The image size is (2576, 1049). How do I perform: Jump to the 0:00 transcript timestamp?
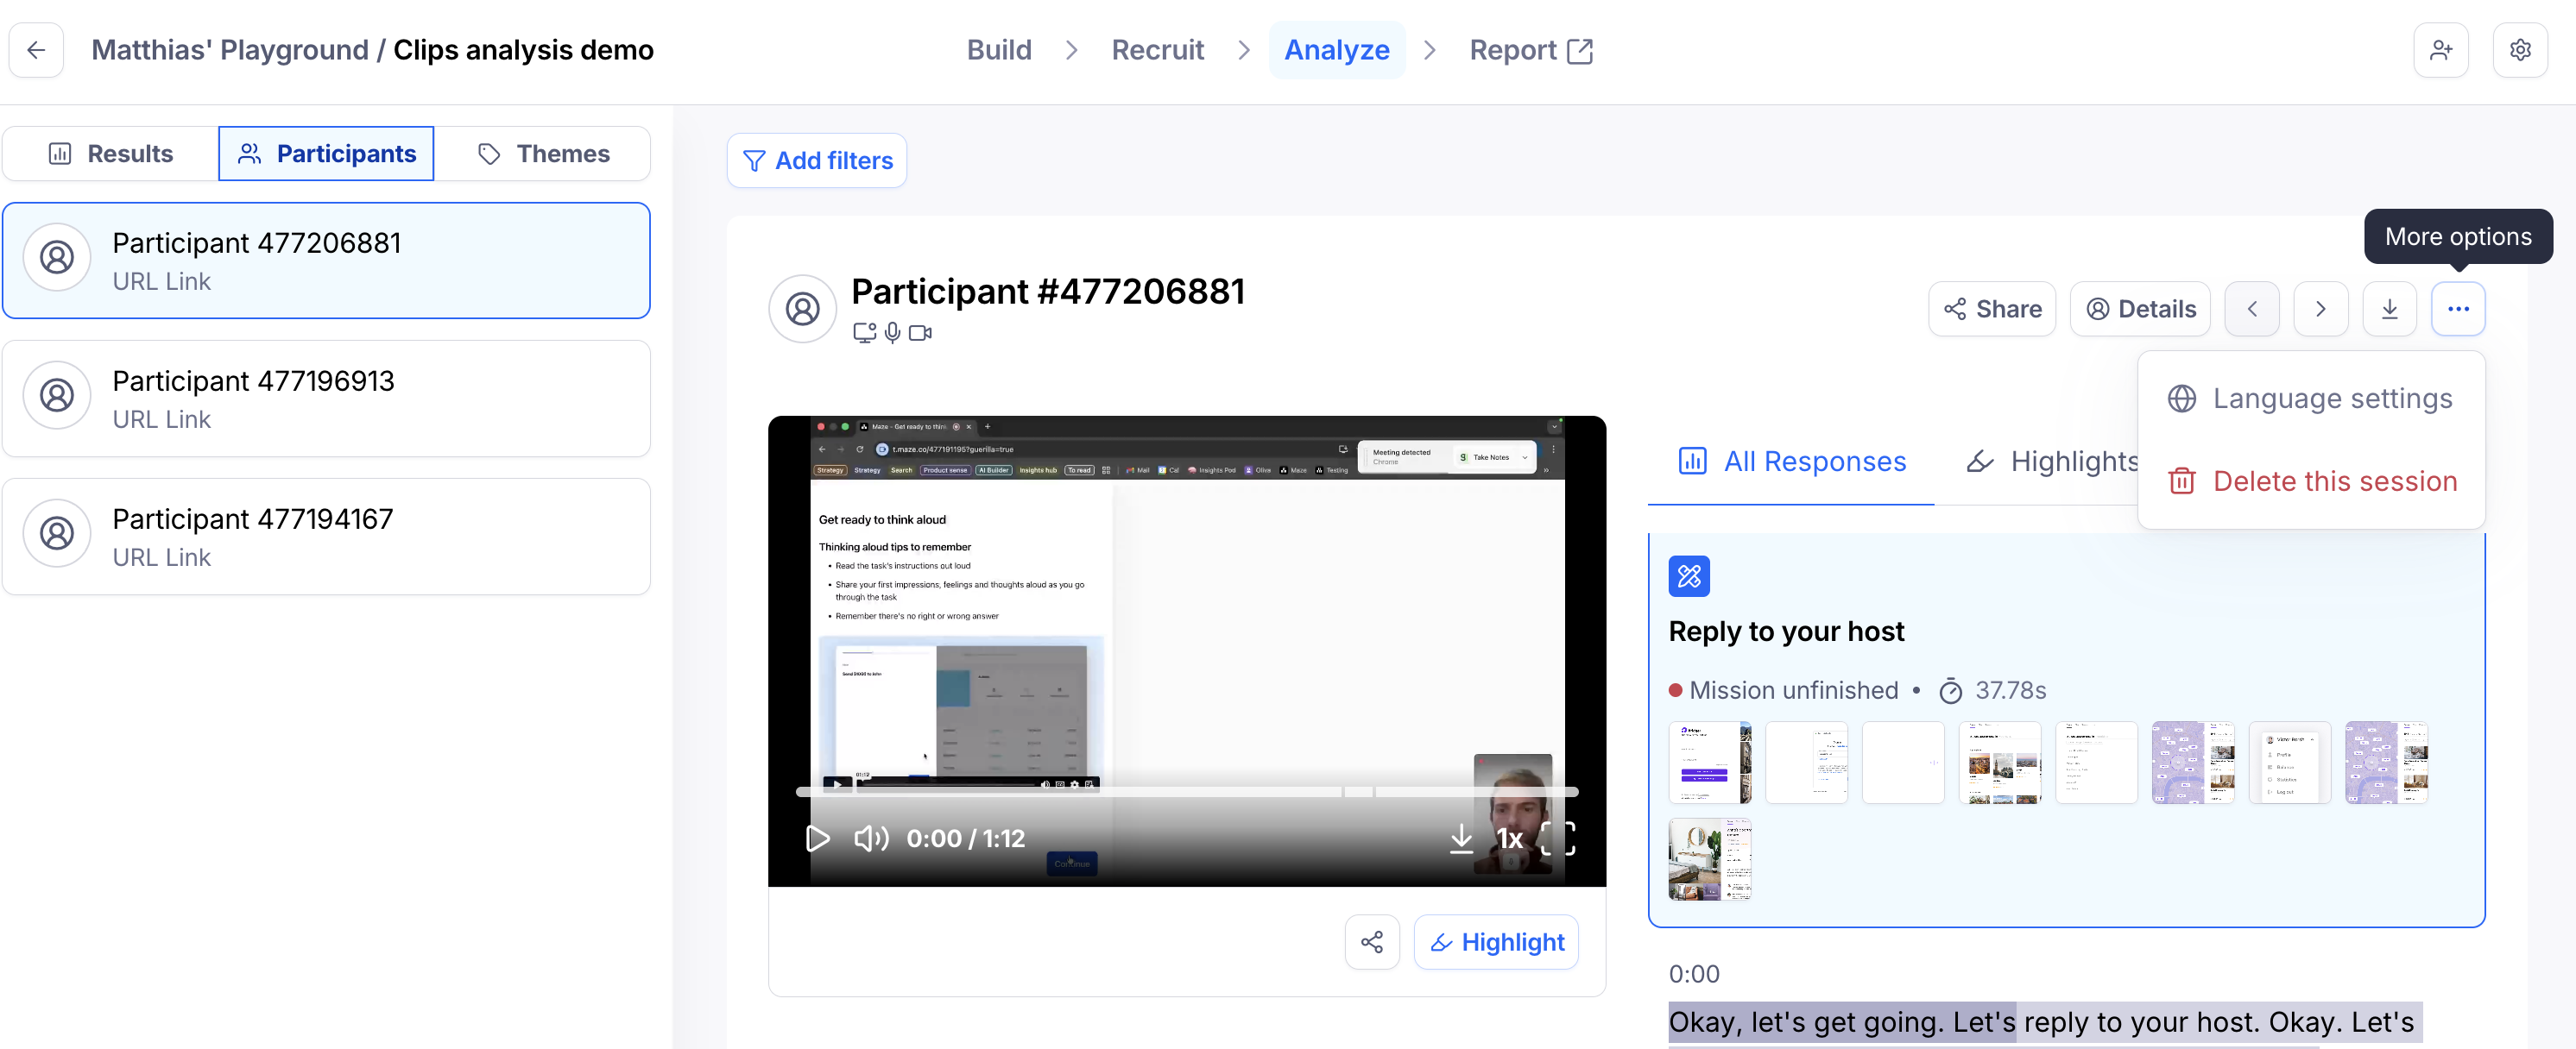tap(1694, 974)
